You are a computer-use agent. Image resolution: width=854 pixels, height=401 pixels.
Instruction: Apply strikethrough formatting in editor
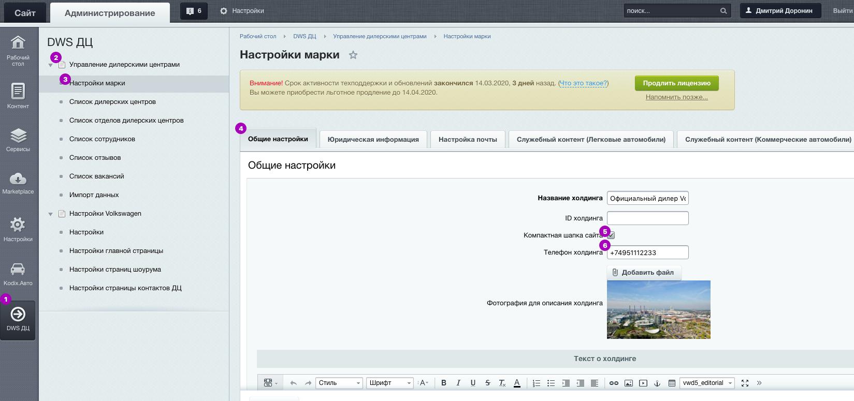(487, 383)
